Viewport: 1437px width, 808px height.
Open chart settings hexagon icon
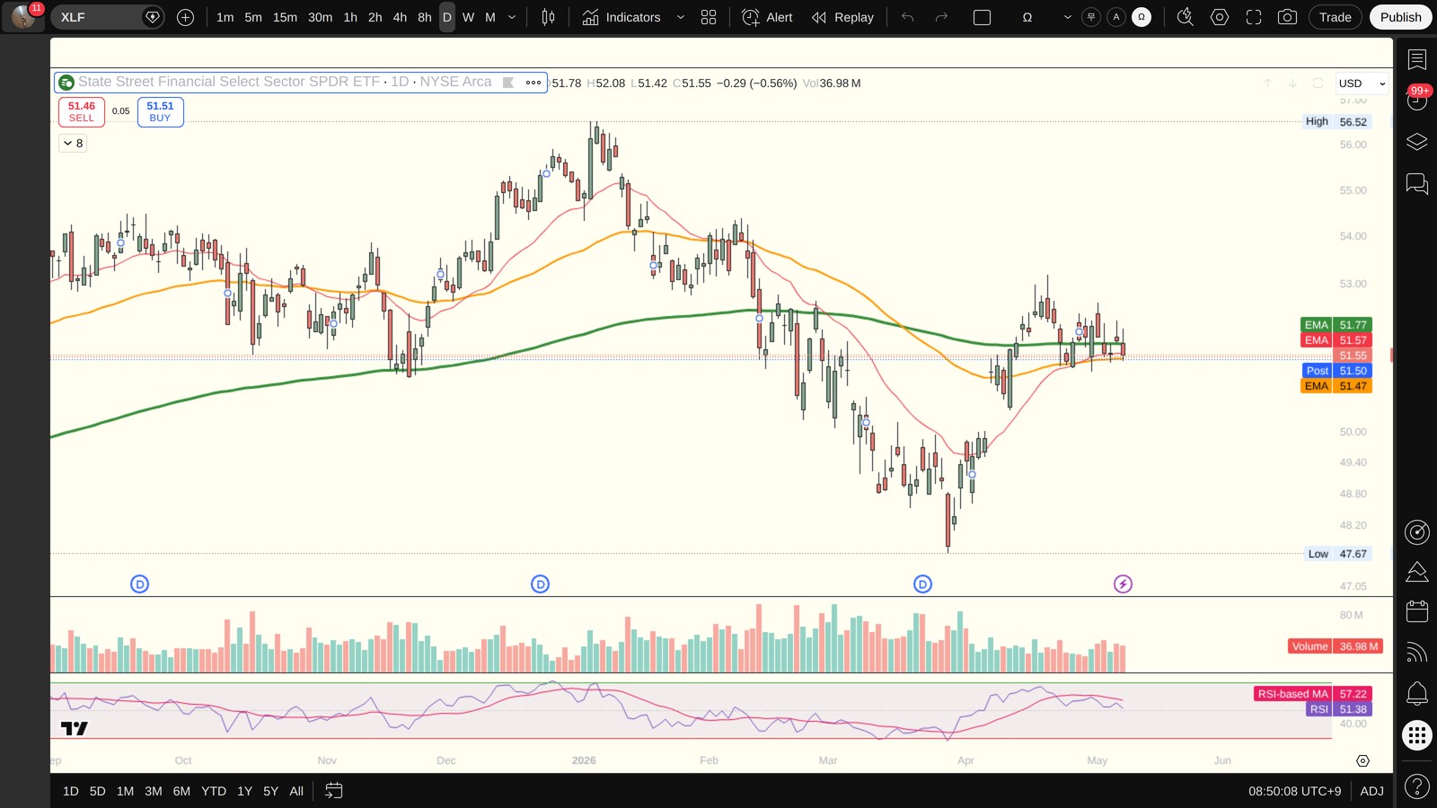(1220, 17)
